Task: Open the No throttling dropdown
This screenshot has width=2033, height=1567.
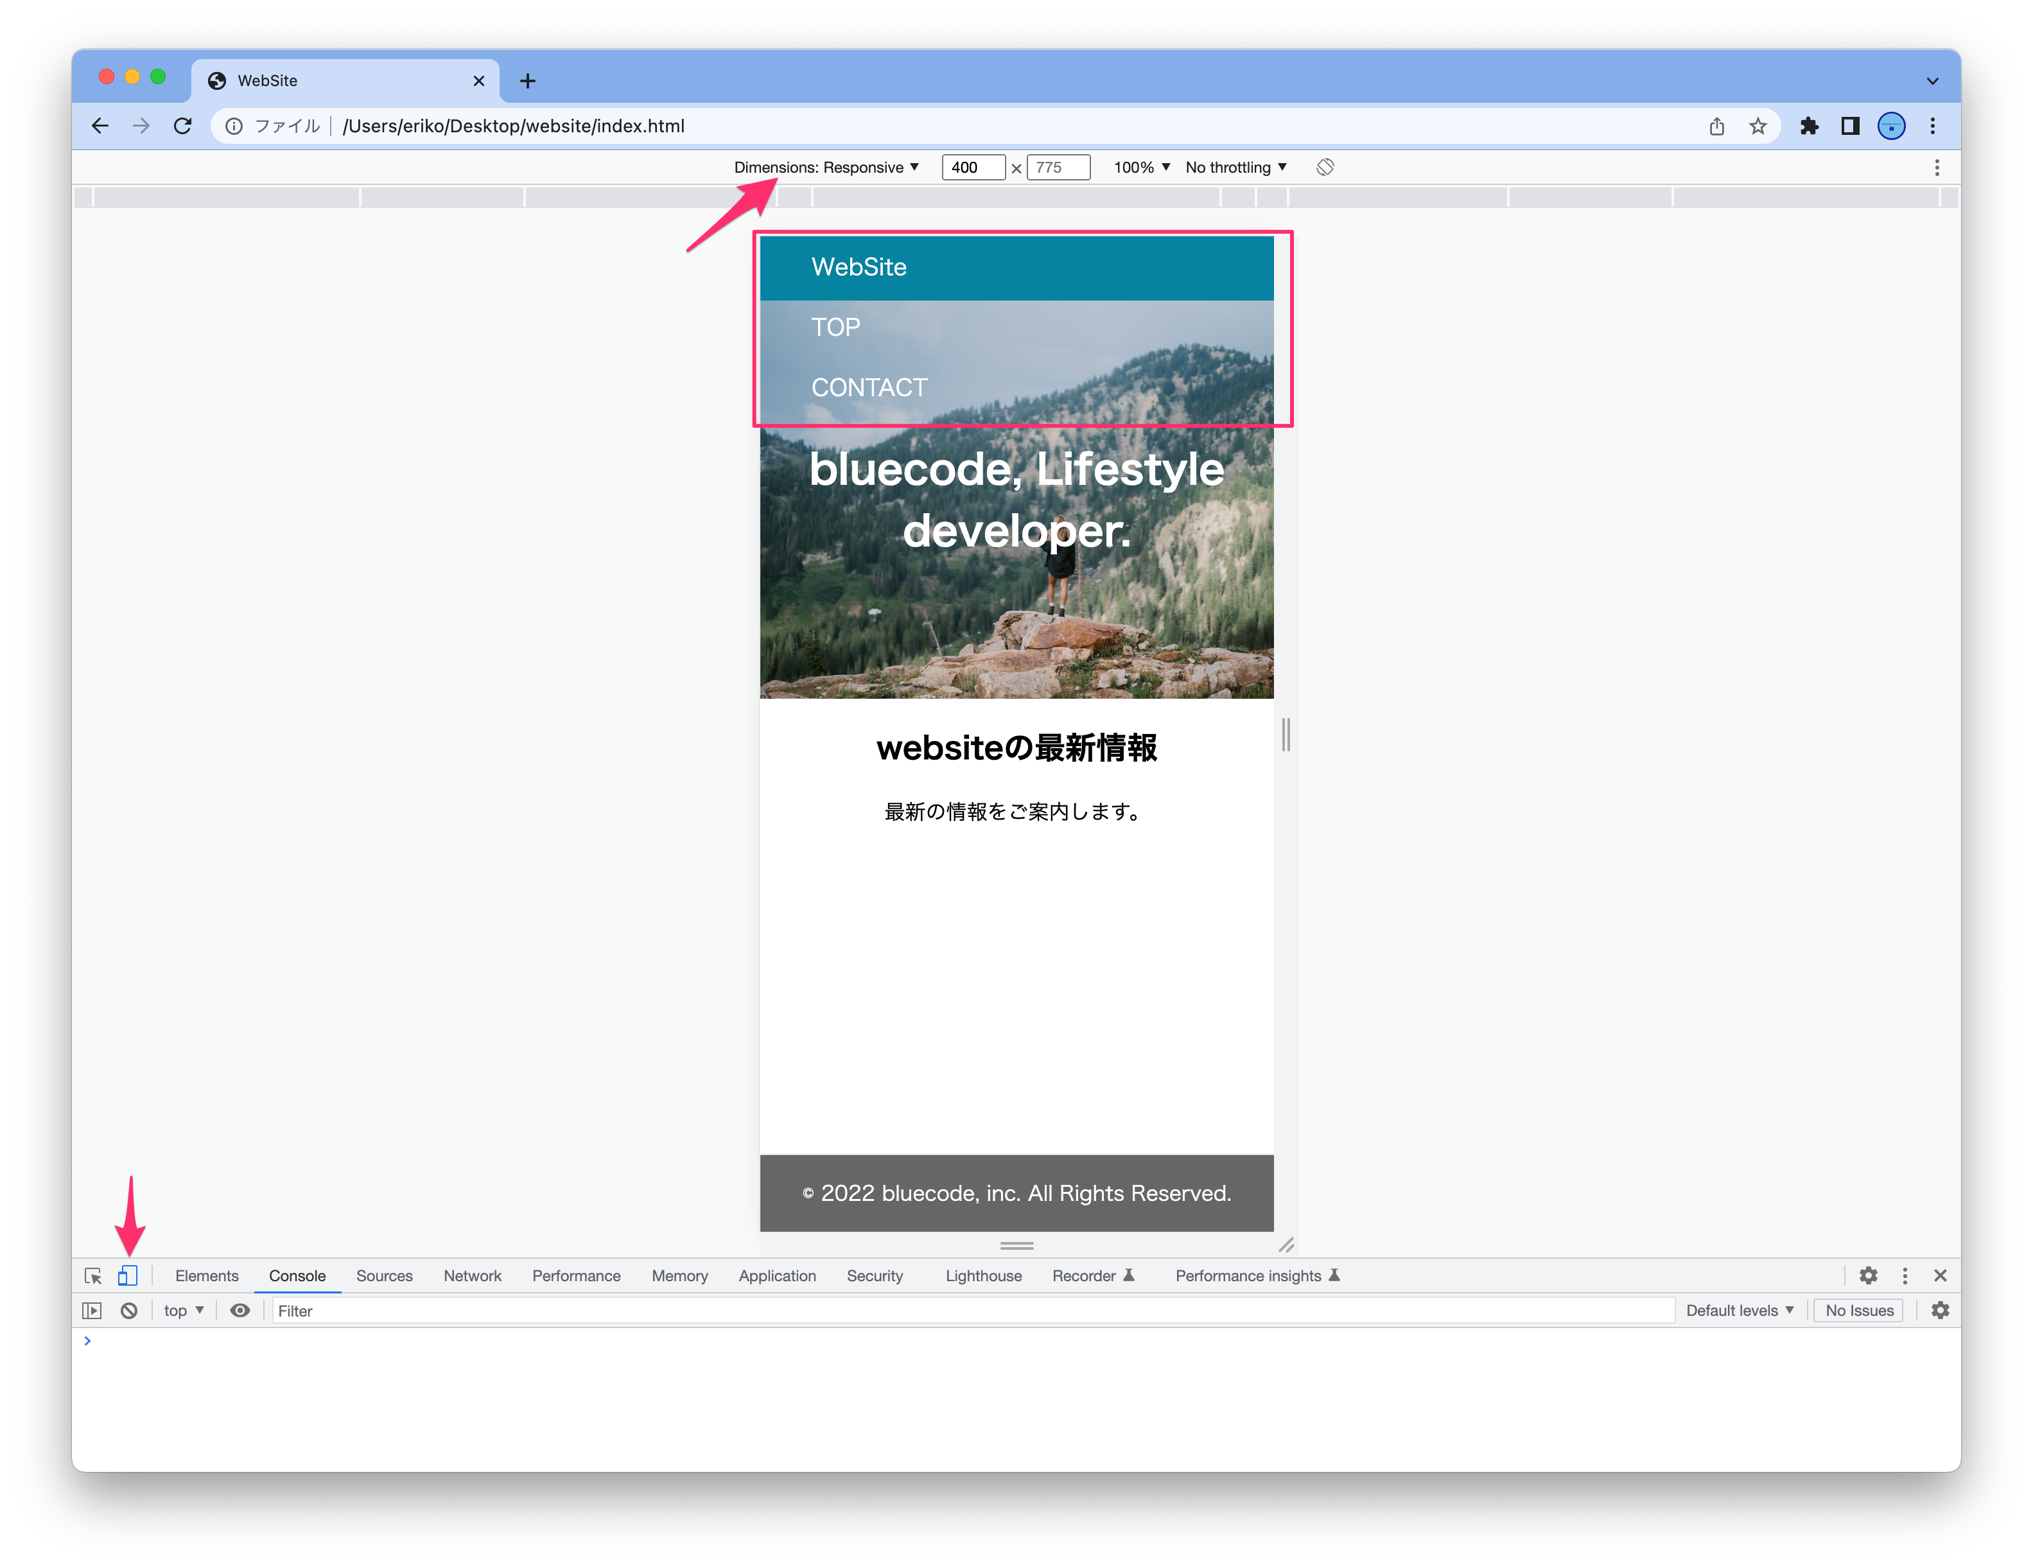Action: pyautogui.click(x=1235, y=168)
